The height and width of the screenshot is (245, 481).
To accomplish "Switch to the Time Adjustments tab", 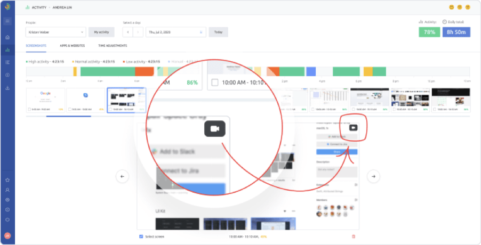I will (x=113, y=46).
